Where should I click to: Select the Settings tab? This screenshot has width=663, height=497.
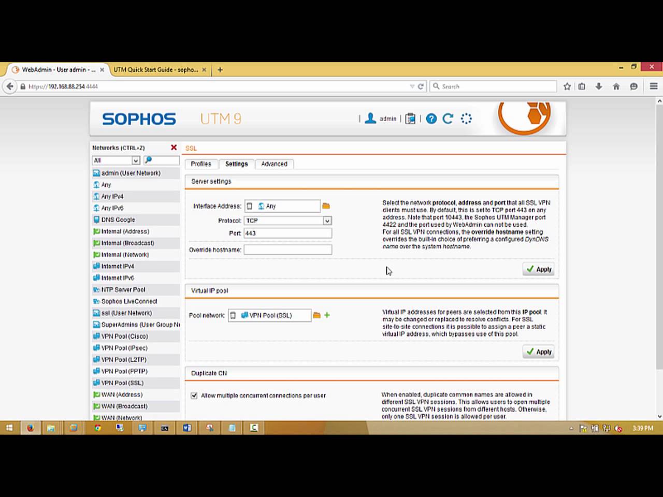click(236, 164)
